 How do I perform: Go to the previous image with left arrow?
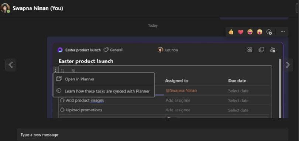pyautogui.click(x=10, y=65)
